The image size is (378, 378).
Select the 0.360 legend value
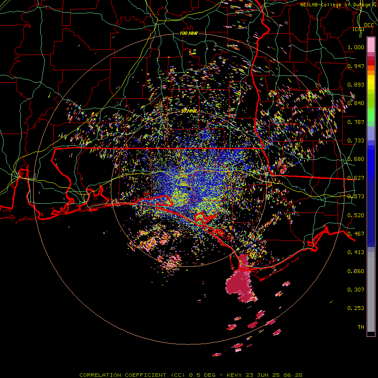point(356,271)
